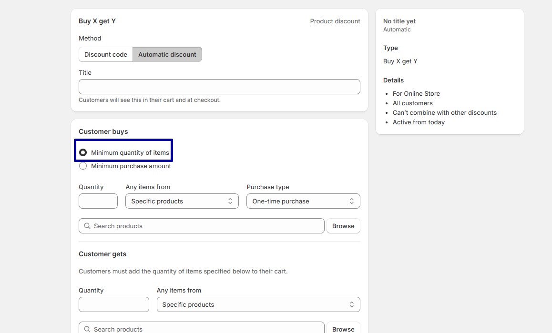
Task: Click the Customer gets Quantity field
Action: [114, 304]
